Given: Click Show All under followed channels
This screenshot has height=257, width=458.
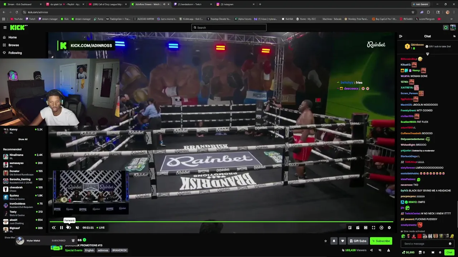Looking at the screenshot, I should (x=23, y=139).
